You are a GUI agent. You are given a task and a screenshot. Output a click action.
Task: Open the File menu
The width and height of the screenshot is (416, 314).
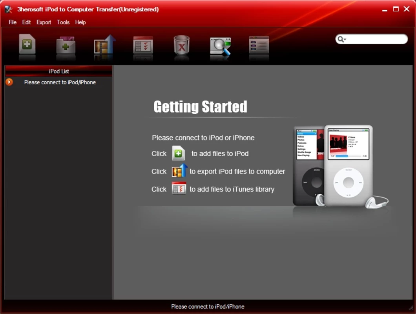(13, 22)
